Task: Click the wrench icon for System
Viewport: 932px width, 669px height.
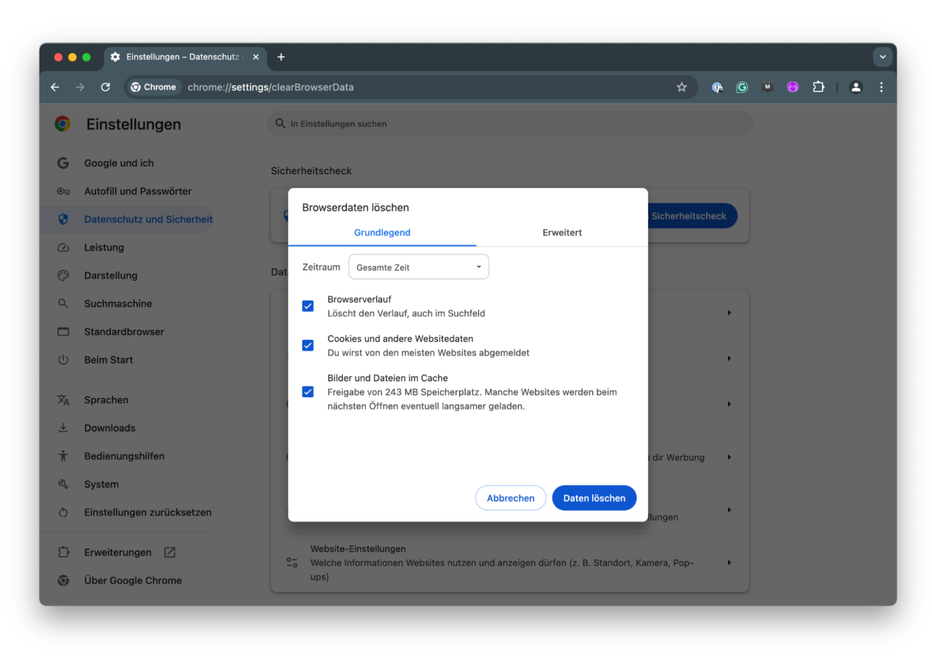Action: [x=63, y=484]
